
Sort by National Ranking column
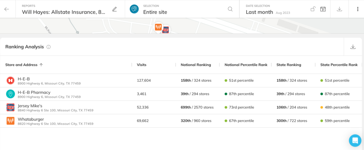tap(196, 65)
